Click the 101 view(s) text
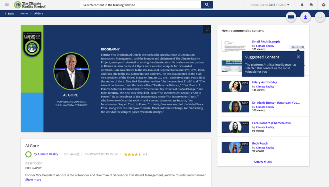 pyautogui.click(x=259, y=49)
